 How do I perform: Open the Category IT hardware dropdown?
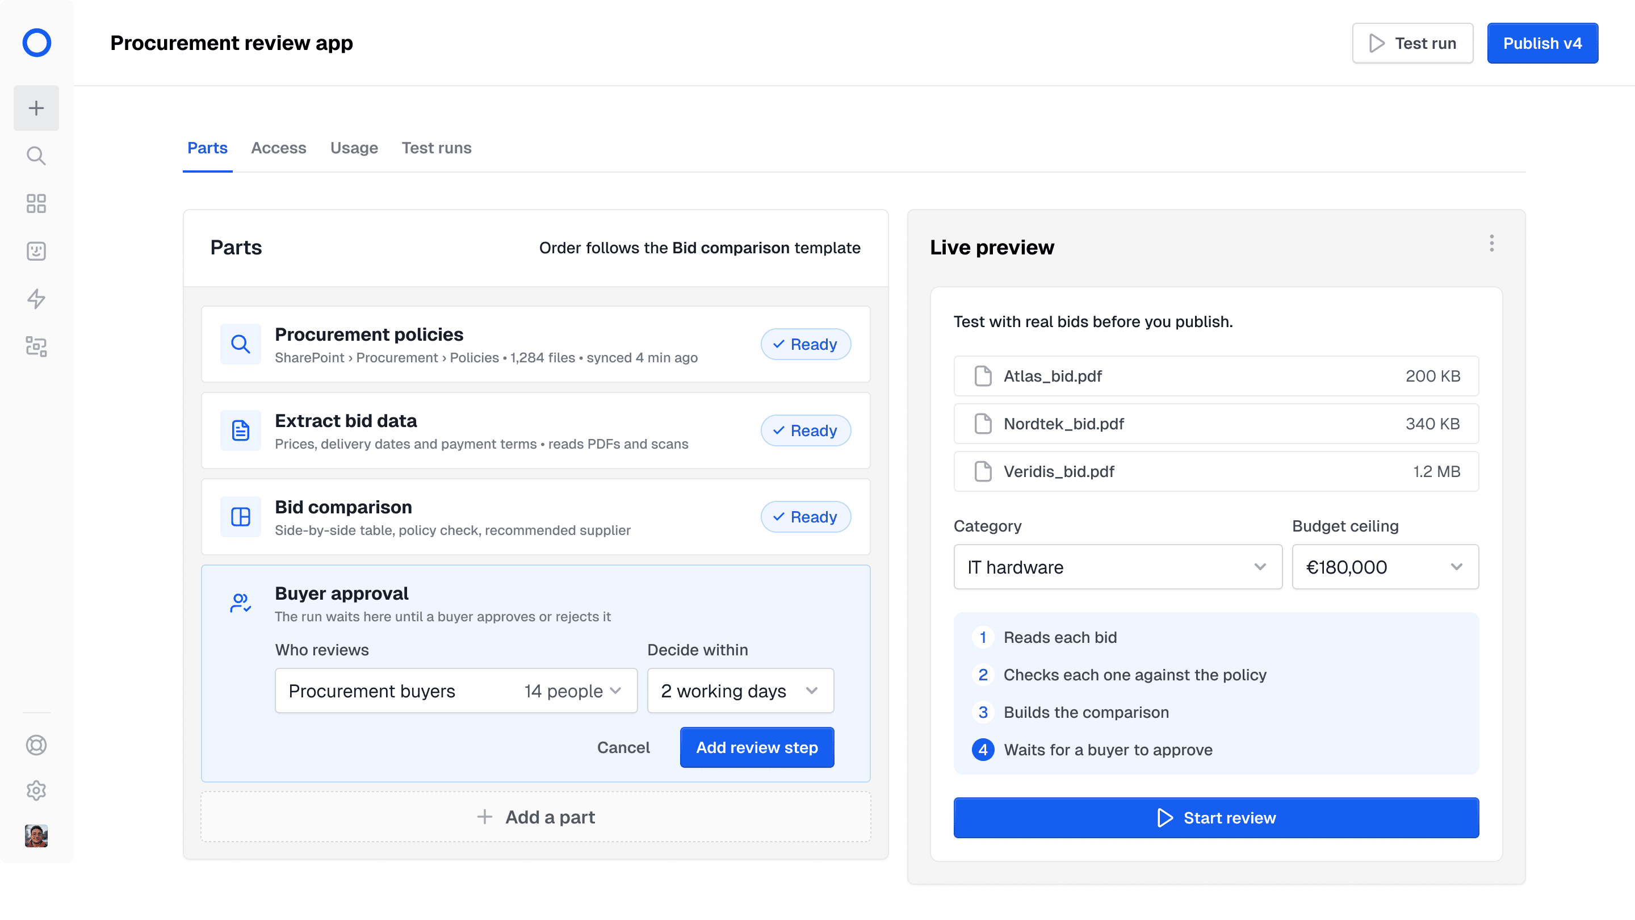point(1118,567)
